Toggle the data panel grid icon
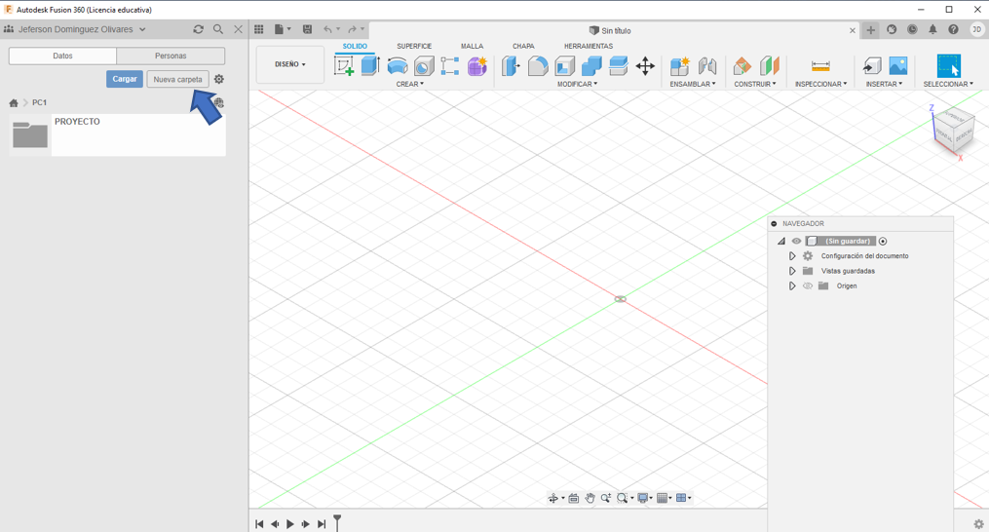Viewport: 989px width, 532px height. tap(258, 29)
